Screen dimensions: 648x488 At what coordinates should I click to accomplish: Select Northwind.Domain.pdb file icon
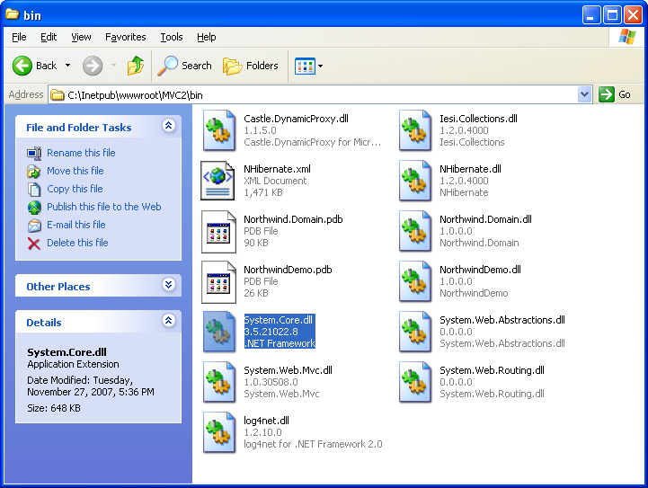click(218, 231)
